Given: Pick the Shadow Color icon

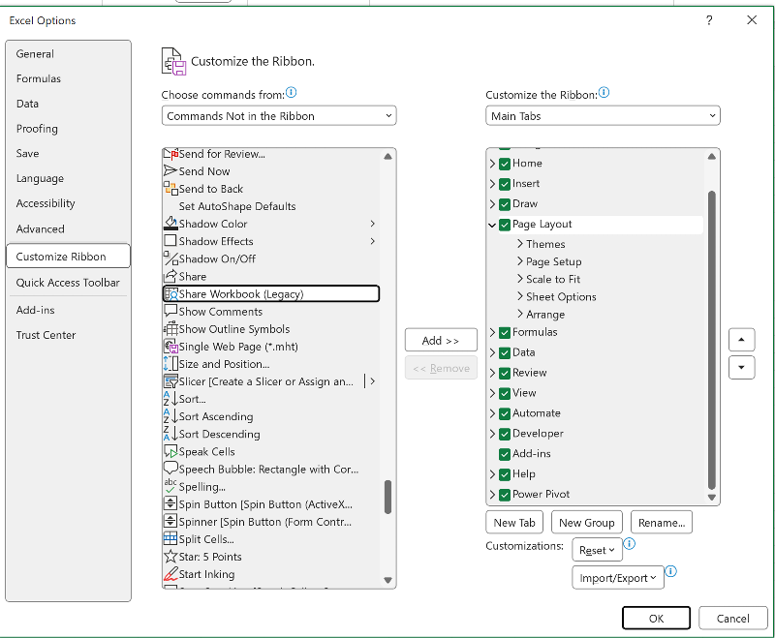Looking at the screenshot, I should (170, 224).
